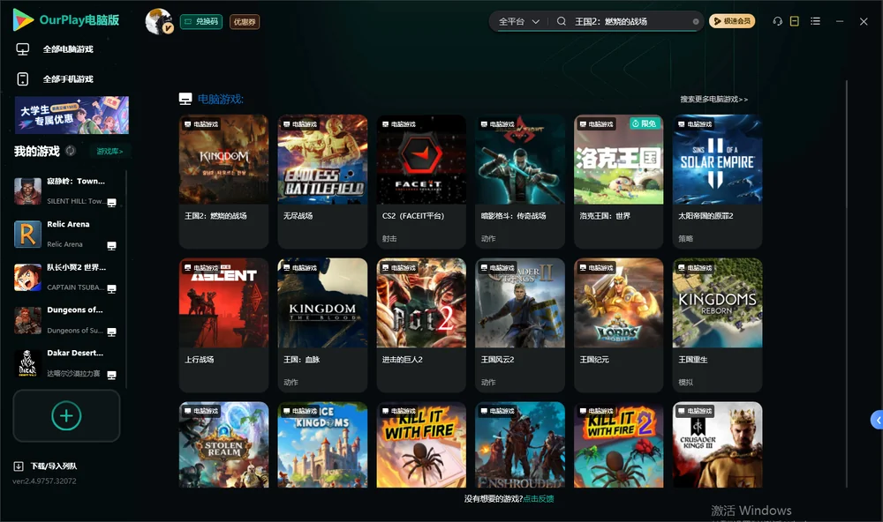Open the 大学生专属优惠 banner
This screenshot has height=522, width=883.
click(x=72, y=116)
